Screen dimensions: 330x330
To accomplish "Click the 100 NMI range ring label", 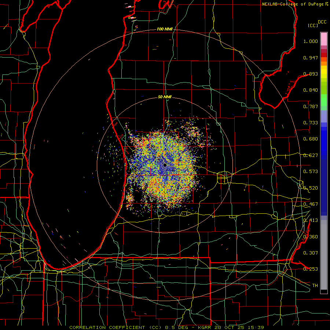I will pyautogui.click(x=164, y=29).
